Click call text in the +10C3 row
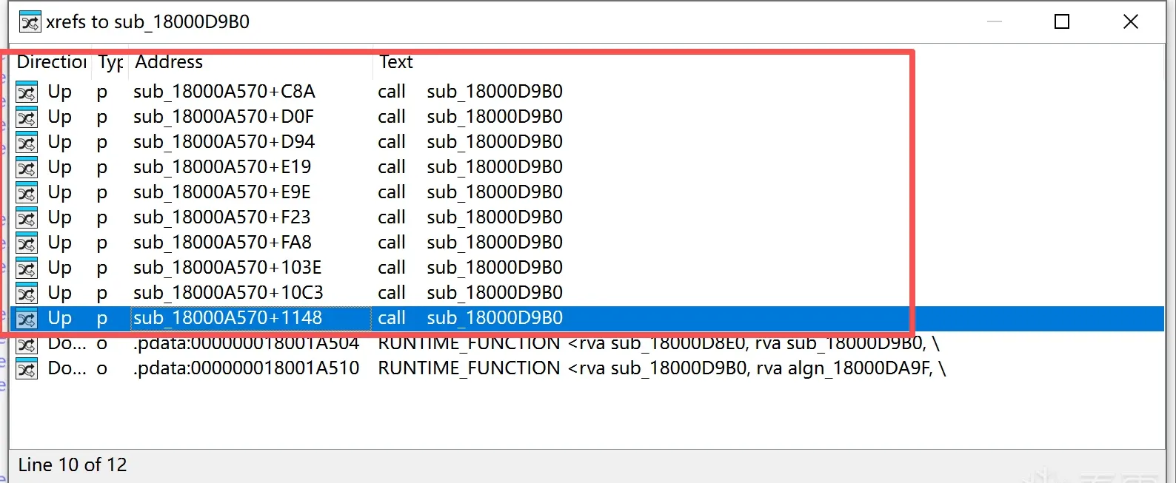This screenshot has width=1176, height=483. click(392, 293)
